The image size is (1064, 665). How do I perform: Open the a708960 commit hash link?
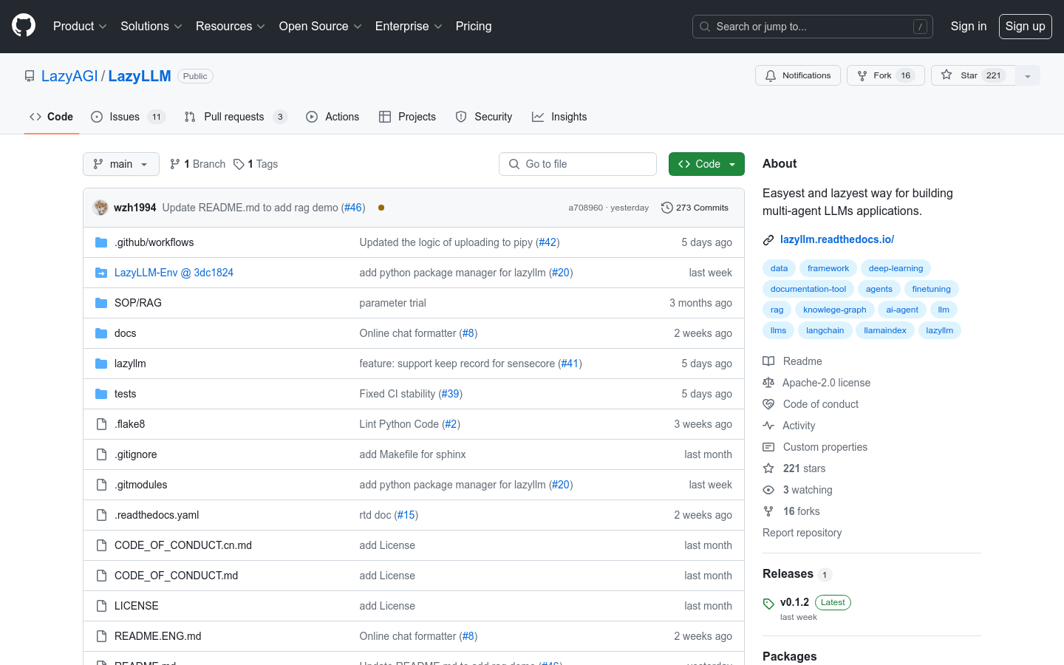click(x=585, y=208)
